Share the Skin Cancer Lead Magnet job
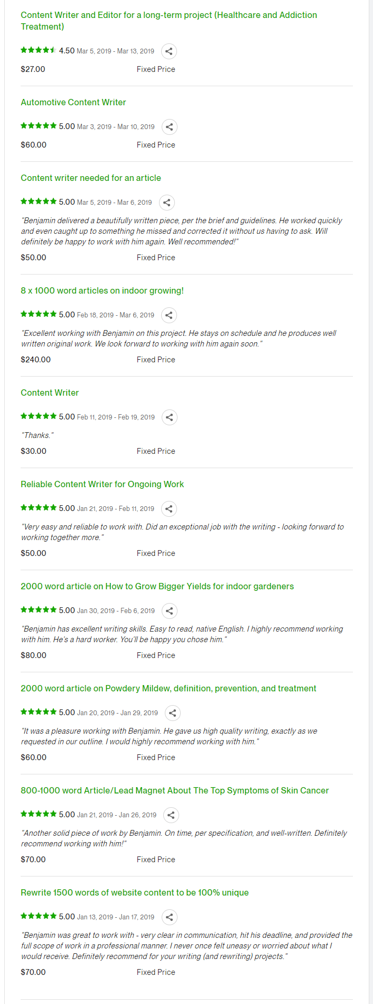The width and height of the screenshot is (373, 1004). pos(171,815)
